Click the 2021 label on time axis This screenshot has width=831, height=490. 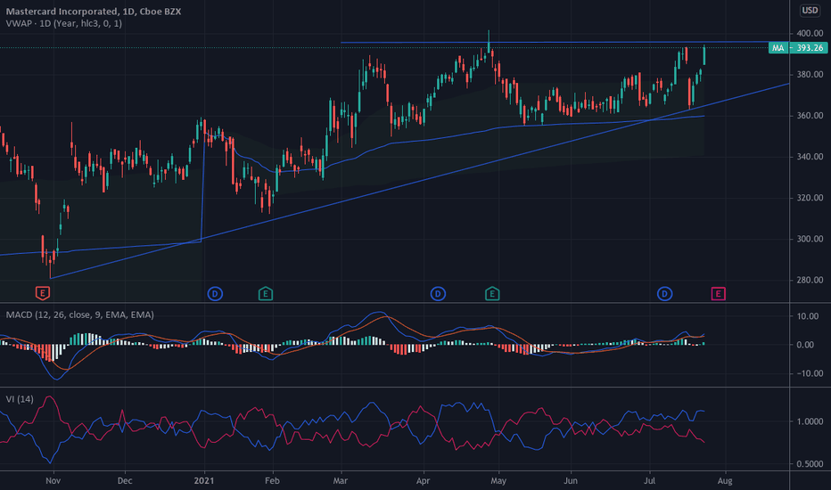pos(204,481)
